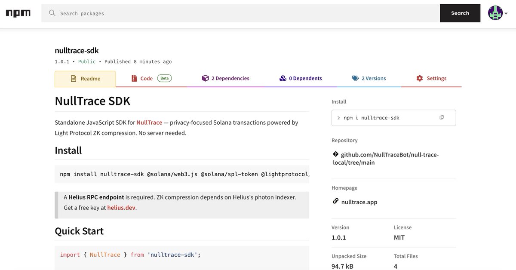Click the npm i nulltrace-sdk command box

pos(393,118)
